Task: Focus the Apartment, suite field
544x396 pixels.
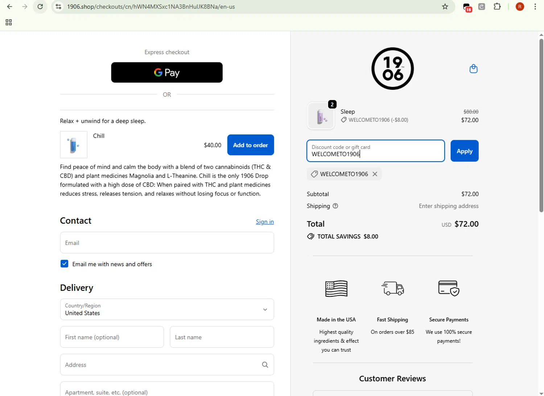Action: [167, 389]
